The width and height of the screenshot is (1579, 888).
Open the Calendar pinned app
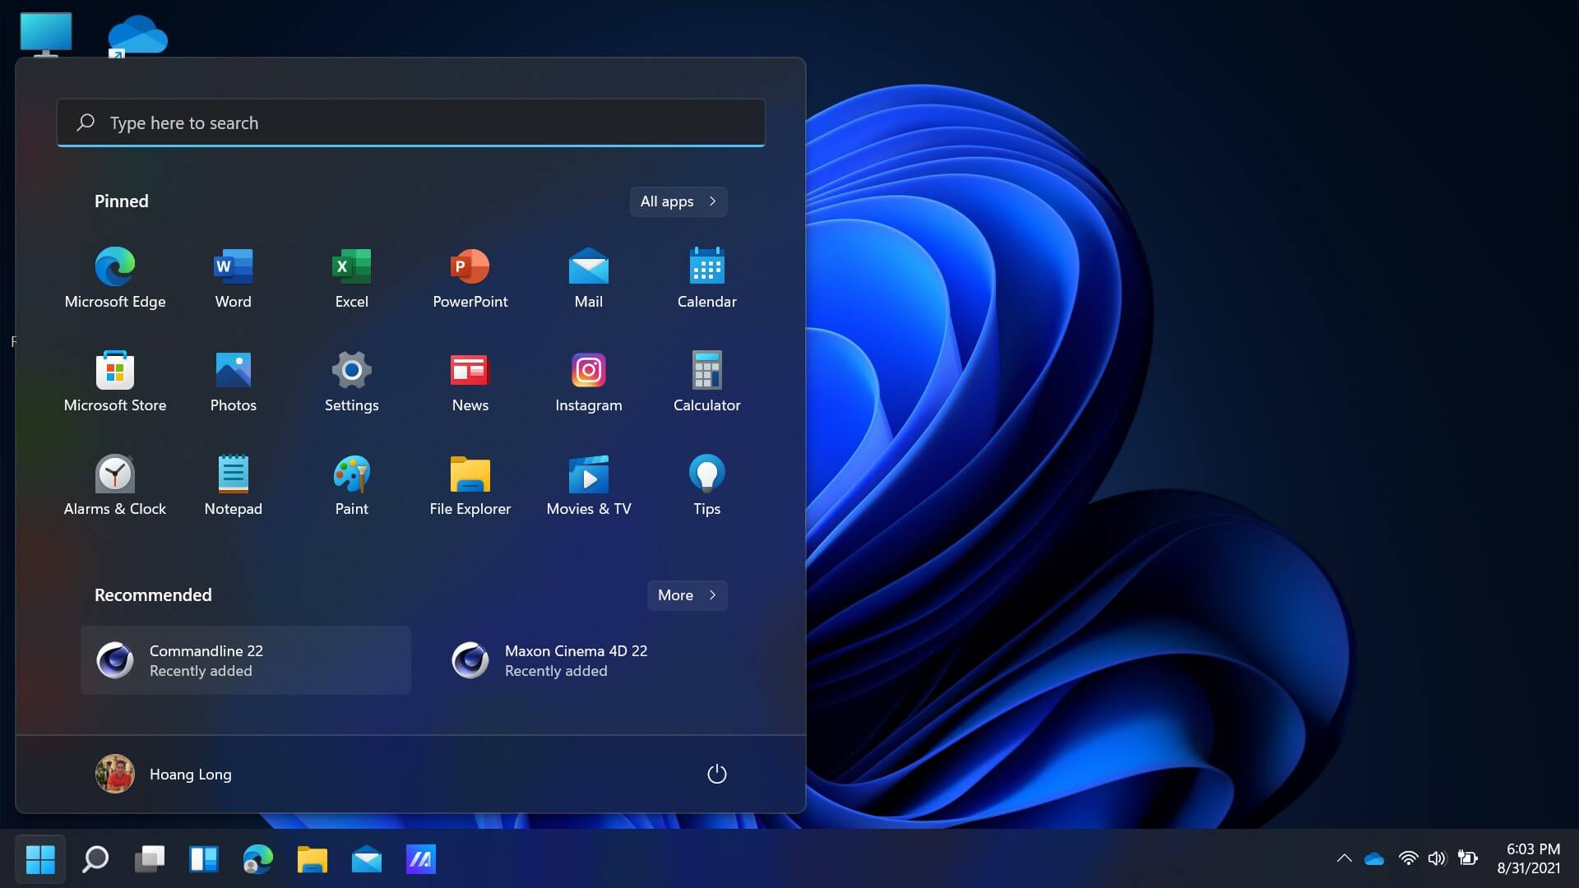707,278
